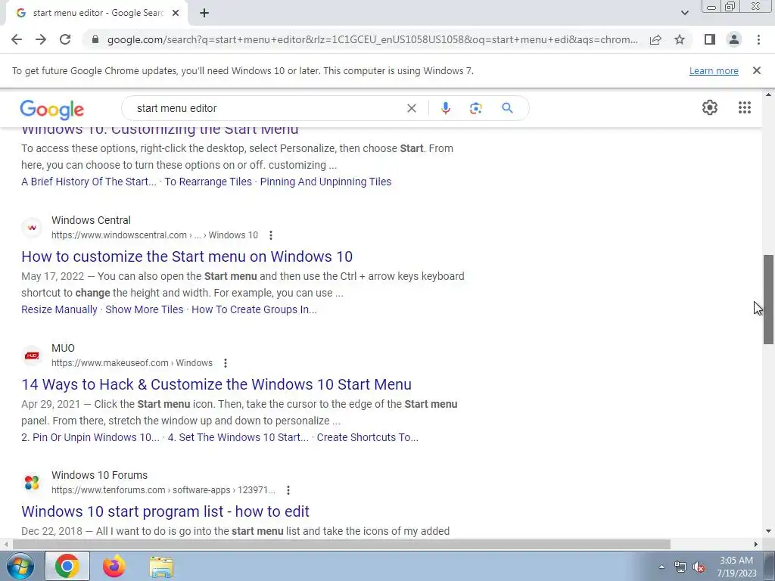
Task: Open the tab search dropdown
Action: [684, 13]
